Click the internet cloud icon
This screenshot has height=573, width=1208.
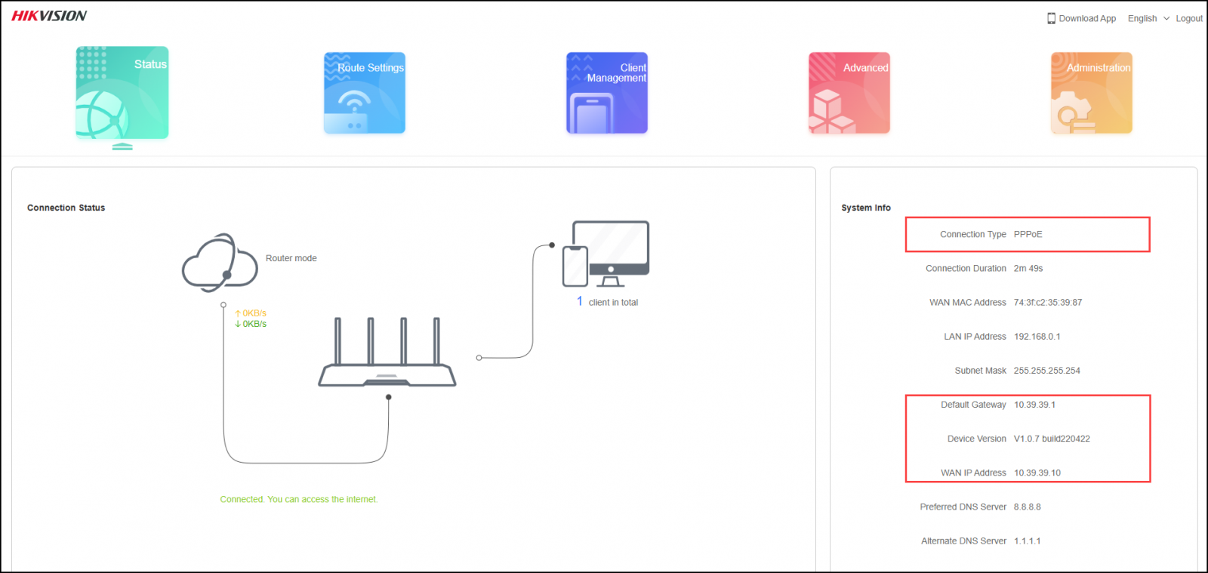[x=220, y=263]
